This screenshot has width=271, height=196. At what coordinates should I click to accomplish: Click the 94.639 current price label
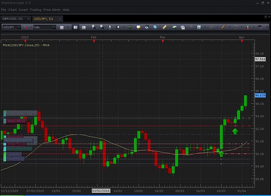coord(260,96)
